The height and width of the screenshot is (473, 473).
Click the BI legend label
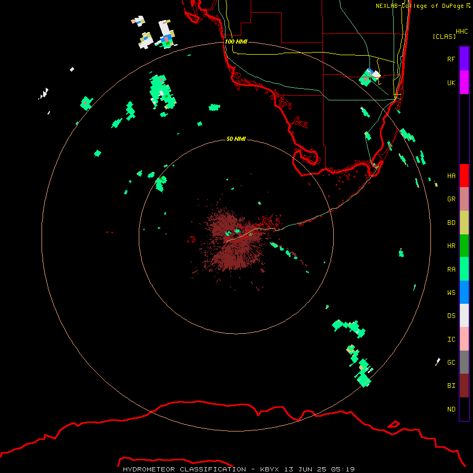(x=451, y=386)
